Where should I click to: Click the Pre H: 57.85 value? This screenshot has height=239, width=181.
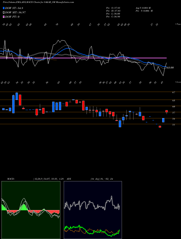(113, 11)
